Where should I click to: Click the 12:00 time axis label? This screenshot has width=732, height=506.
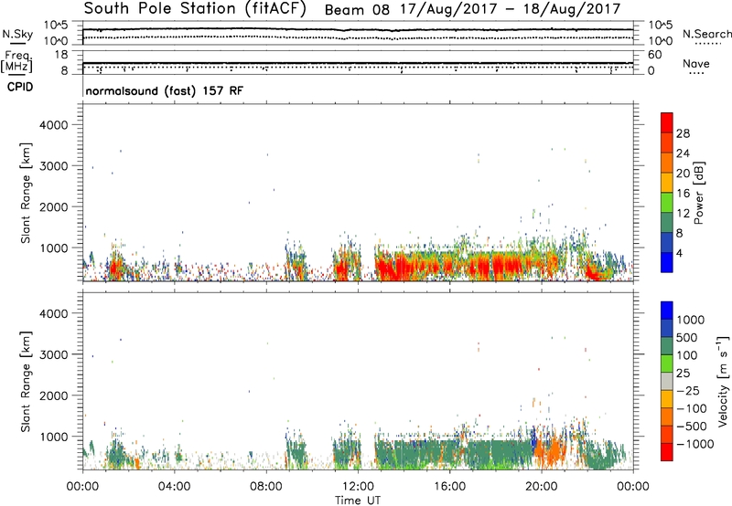358,487
